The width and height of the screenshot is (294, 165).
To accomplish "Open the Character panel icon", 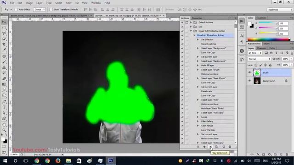I will click(242, 36).
